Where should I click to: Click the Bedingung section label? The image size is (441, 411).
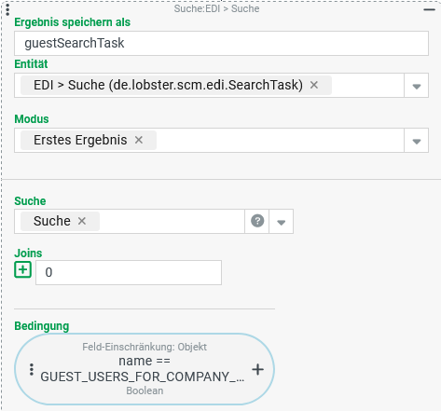42,326
